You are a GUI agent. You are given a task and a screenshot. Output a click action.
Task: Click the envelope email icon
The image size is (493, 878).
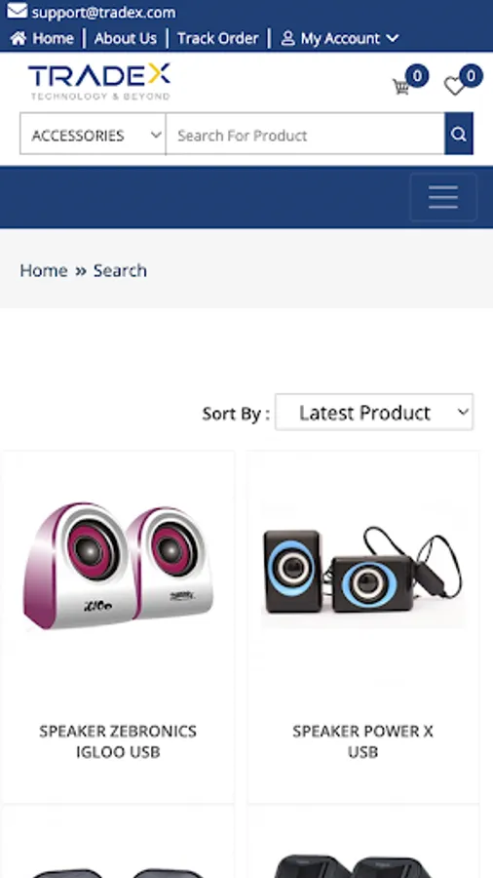click(17, 11)
